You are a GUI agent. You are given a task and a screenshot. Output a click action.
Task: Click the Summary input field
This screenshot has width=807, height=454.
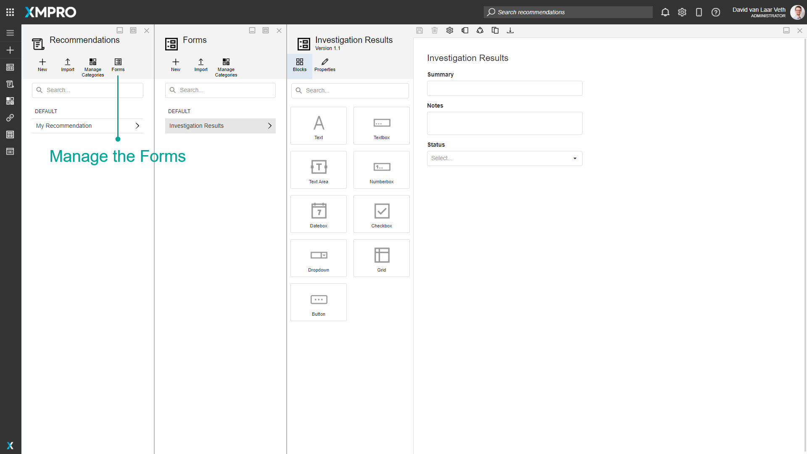point(504,88)
